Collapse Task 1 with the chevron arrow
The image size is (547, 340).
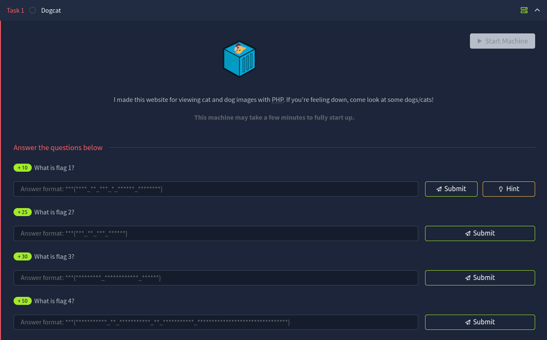pos(537,10)
